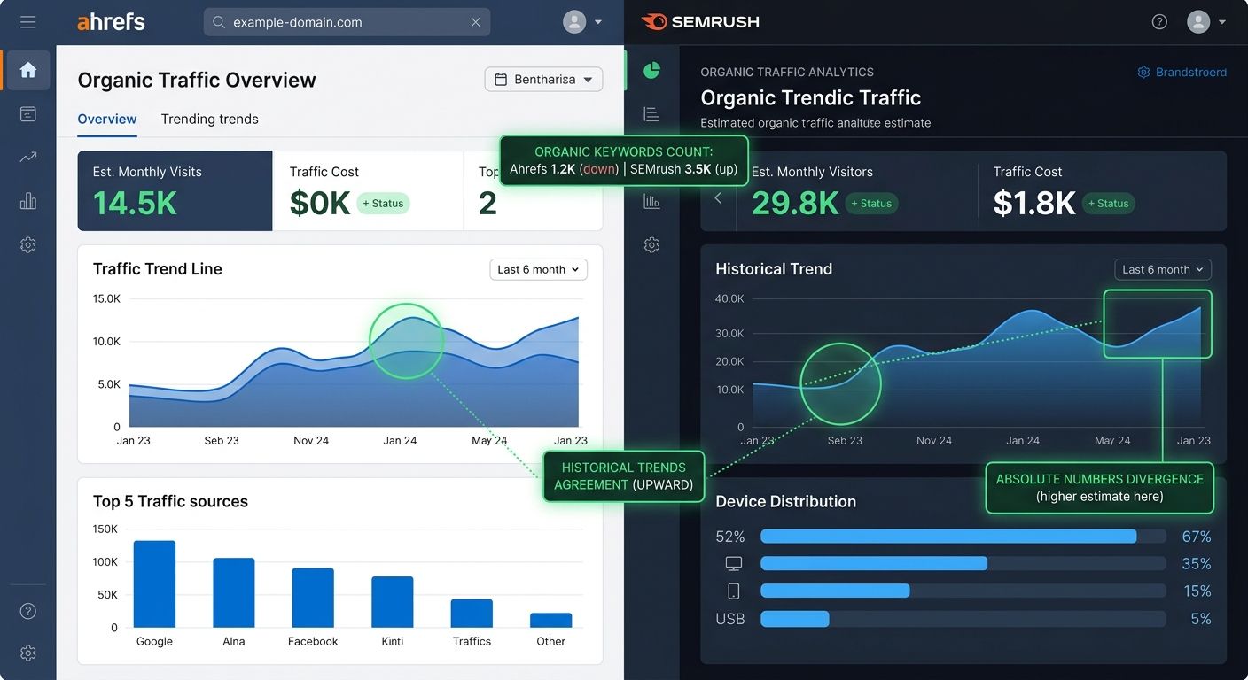The width and height of the screenshot is (1248, 680).
Task: Expand the Ahrefs account dropdown arrow
Action: click(x=598, y=22)
